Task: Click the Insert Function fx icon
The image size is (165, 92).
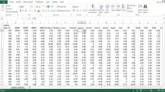Action: click(x=29, y=19)
